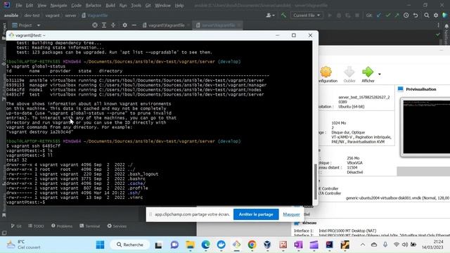This screenshot has height=253, width=450.
Task: Open IDE settings gear icon in toolbar
Action: pos(436,15)
